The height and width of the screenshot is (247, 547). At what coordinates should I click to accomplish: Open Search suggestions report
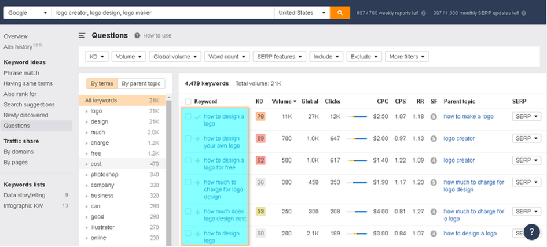[30, 105]
